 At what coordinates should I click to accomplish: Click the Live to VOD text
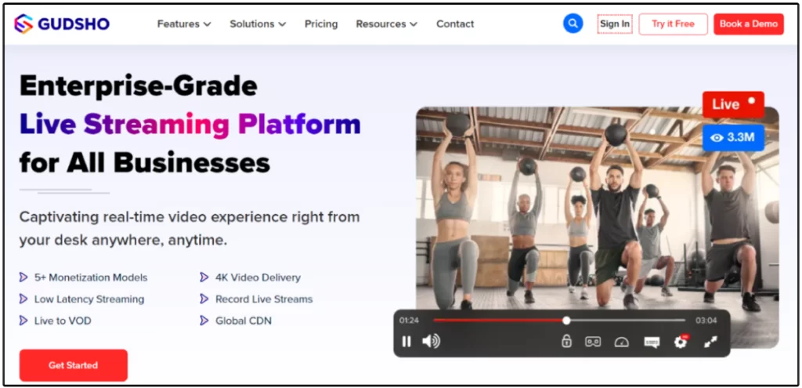pyautogui.click(x=63, y=321)
